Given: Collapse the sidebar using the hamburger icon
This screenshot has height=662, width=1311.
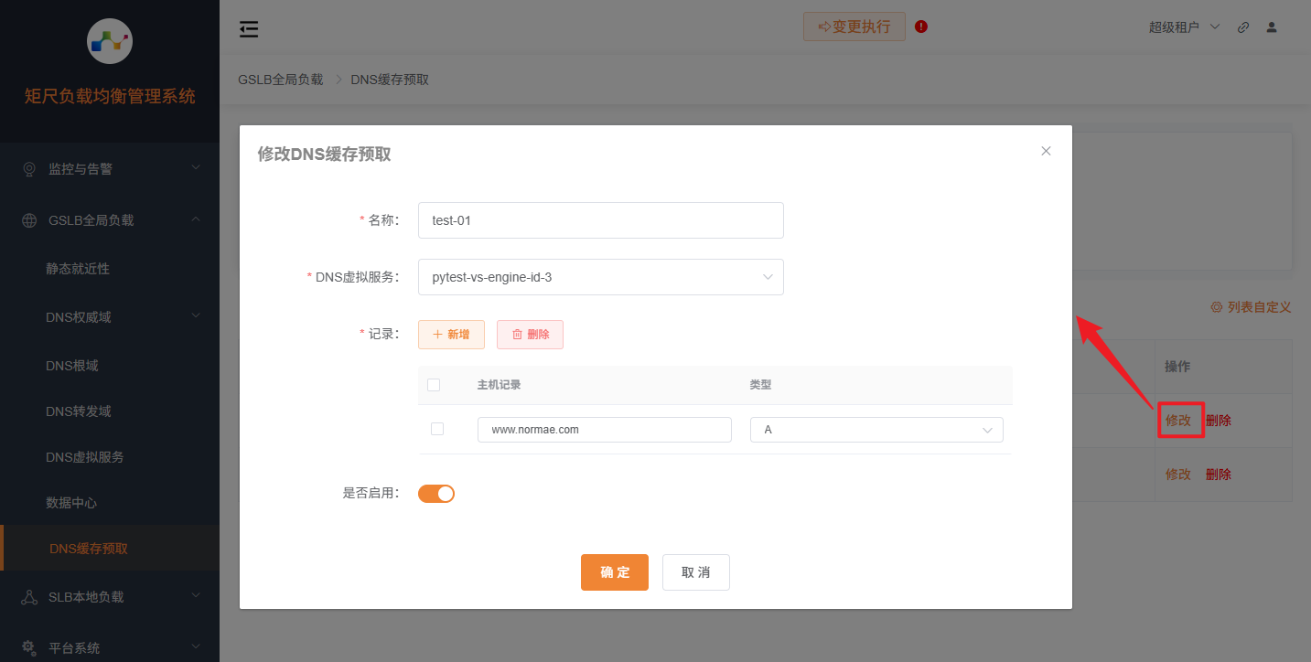Looking at the screenshot, I should pyautogui.click(x=248, y=28).
